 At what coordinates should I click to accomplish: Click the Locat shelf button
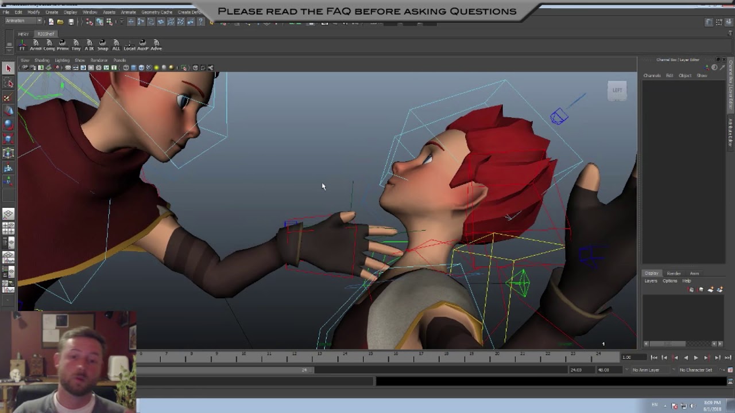129,45
